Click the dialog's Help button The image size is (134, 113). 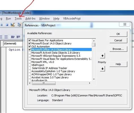[118, 64]
